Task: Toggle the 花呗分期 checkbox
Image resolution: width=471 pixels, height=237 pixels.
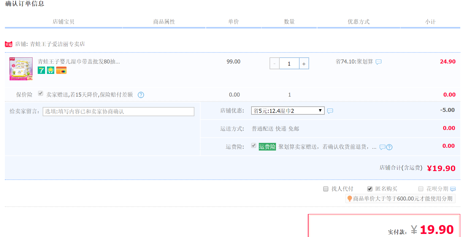Action: click(421, 189)
